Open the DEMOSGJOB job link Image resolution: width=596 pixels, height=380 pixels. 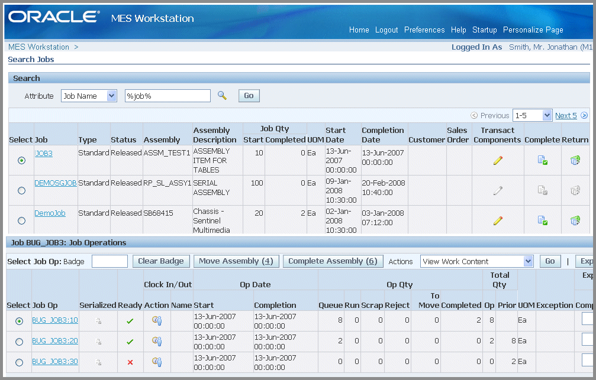pos(56,183)
